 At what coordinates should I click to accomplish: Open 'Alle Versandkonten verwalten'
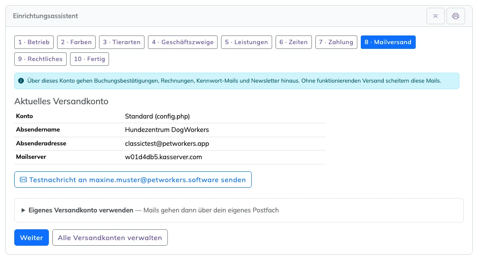point(110,238)
